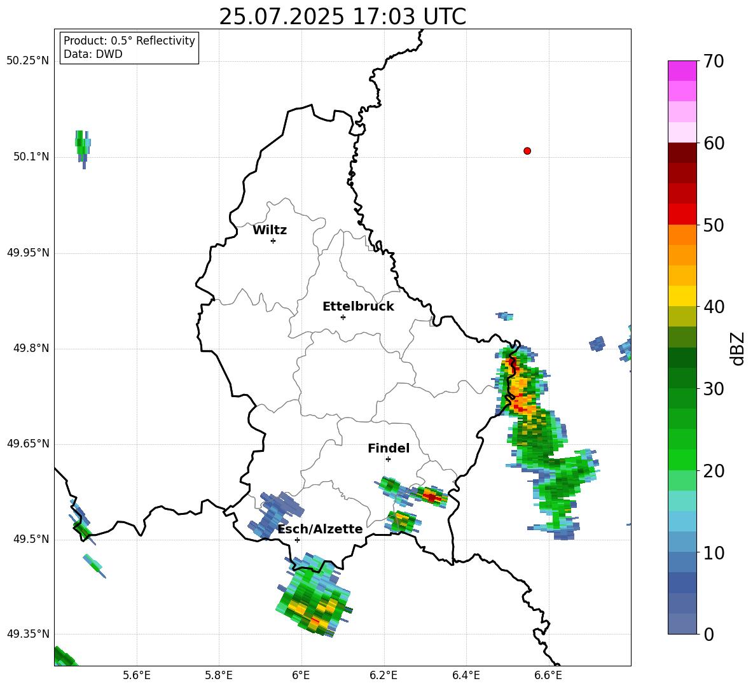Click the Ettelbruck city label
Viewport: 753px width, 688px height.
click(x=358, y=307)
